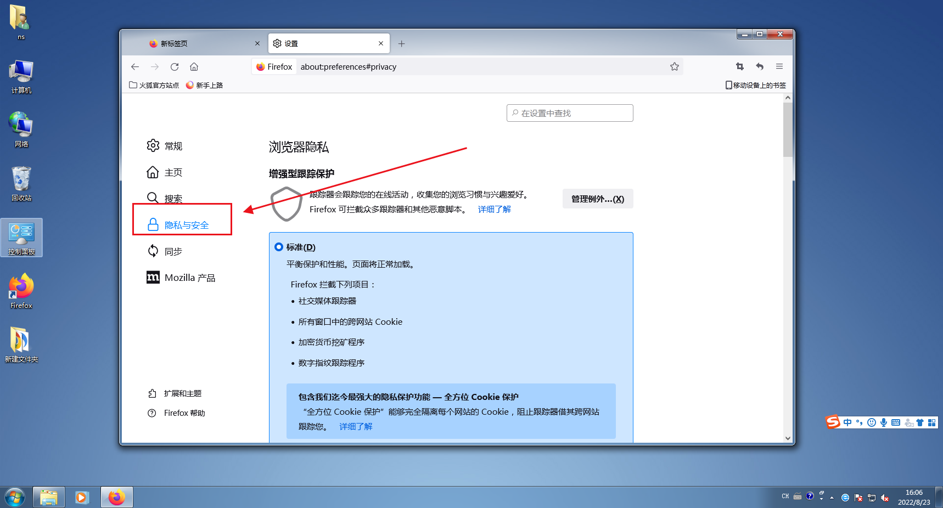Click the Action Center flag tray icon
This screenshot has height=508, width=943.
coord(858,498)
